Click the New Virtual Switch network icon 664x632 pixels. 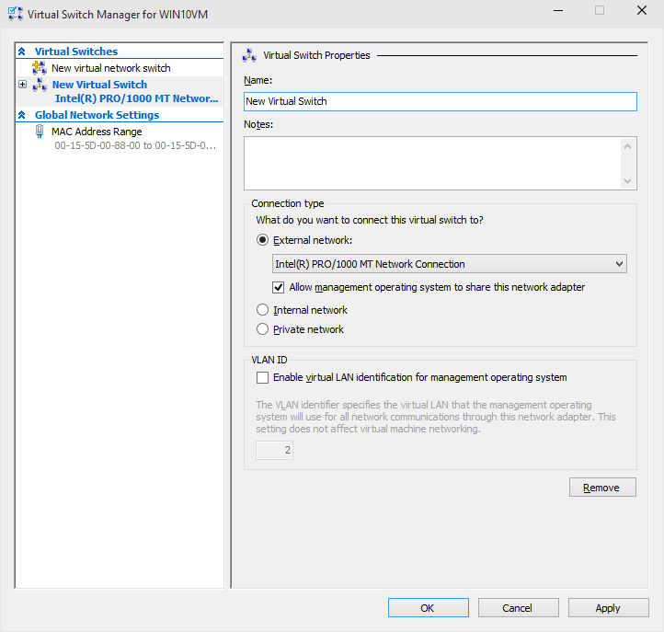point(40,85)
